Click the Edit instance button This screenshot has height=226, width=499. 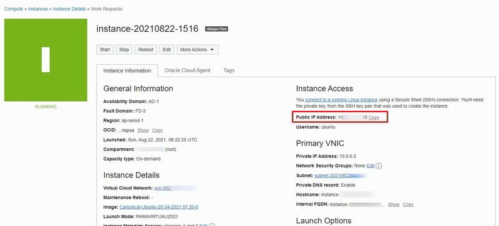pyautogui.click(x=167, y=50)
